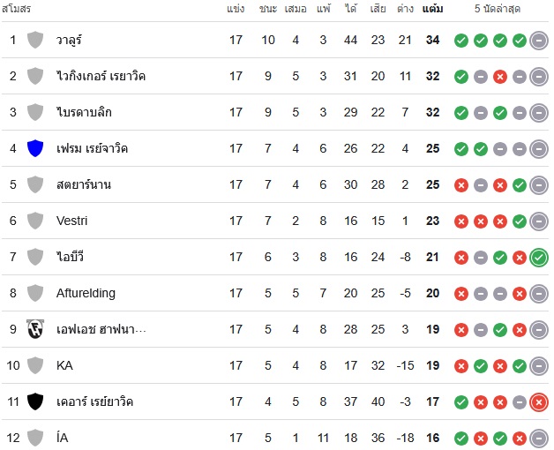Click the ชนะ wins column header

(268, 9)
